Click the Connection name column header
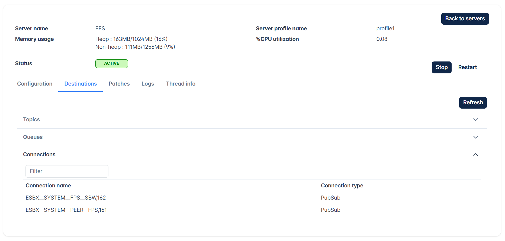Screen dimensions: 505x241 click(x=48, y=186)
